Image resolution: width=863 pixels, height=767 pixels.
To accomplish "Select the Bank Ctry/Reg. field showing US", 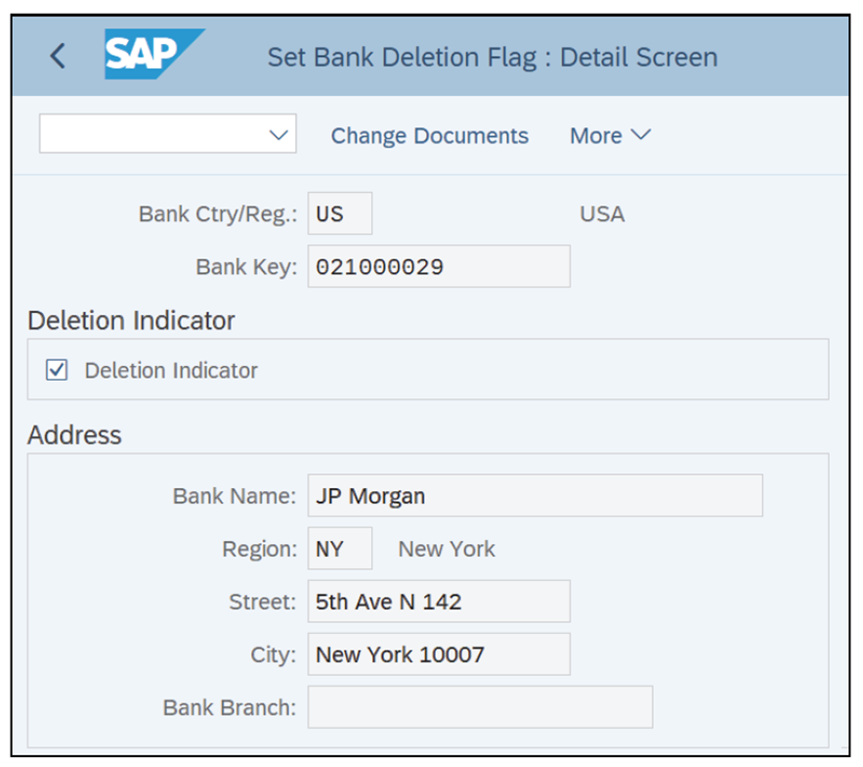I will click(x=339, y=213).
